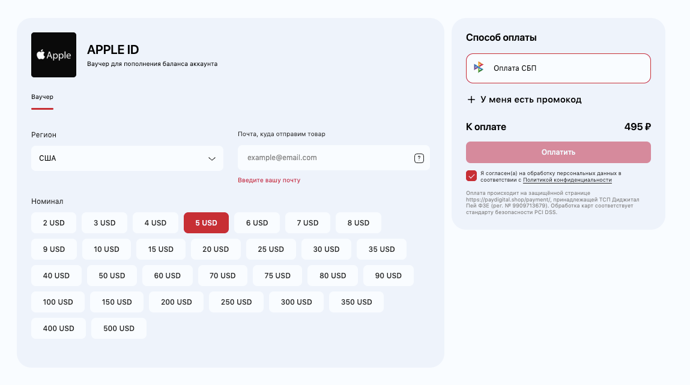
Task: Select the 2 USD denomination
Action: pos(53,223)
